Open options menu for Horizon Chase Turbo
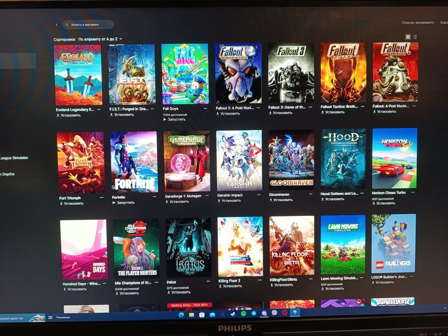448x336 pixels. coord(412,192)
